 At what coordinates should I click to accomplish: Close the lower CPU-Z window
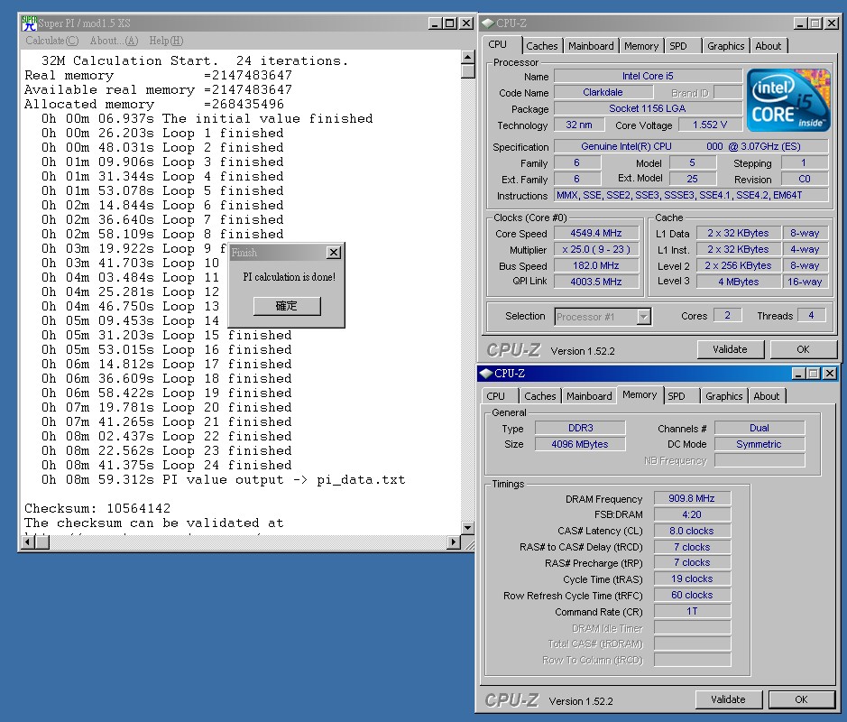click(x=830, y=374)
